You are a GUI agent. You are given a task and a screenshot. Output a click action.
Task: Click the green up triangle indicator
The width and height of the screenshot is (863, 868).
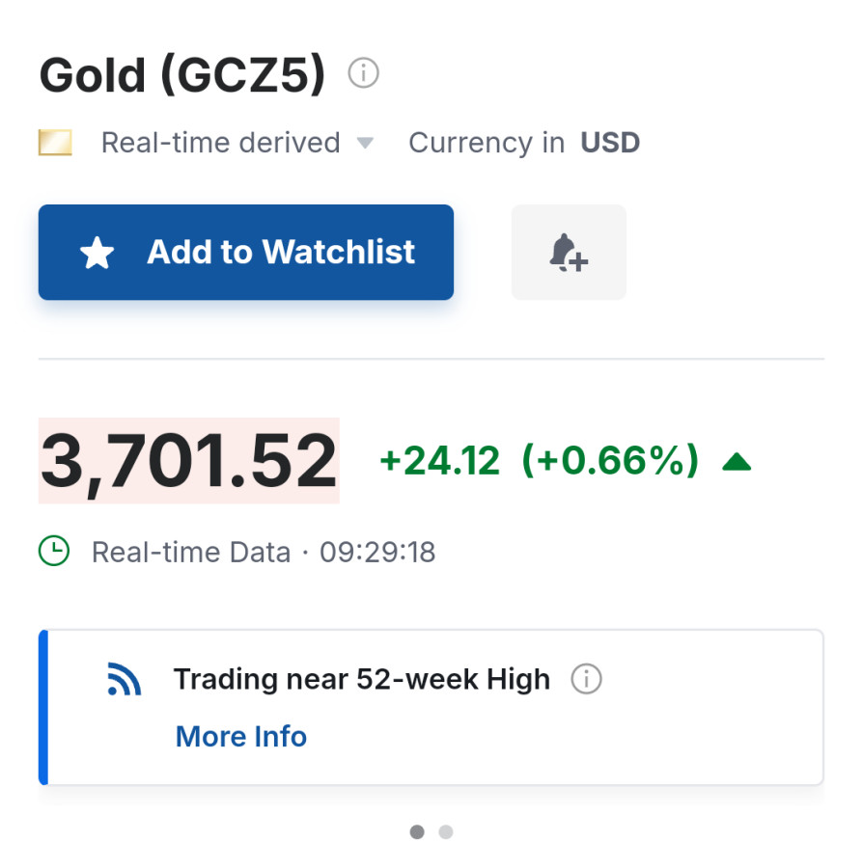pos(737,462)
